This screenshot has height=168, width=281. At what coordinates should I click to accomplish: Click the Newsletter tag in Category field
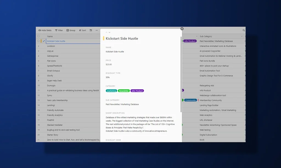[x=124, y=91]
